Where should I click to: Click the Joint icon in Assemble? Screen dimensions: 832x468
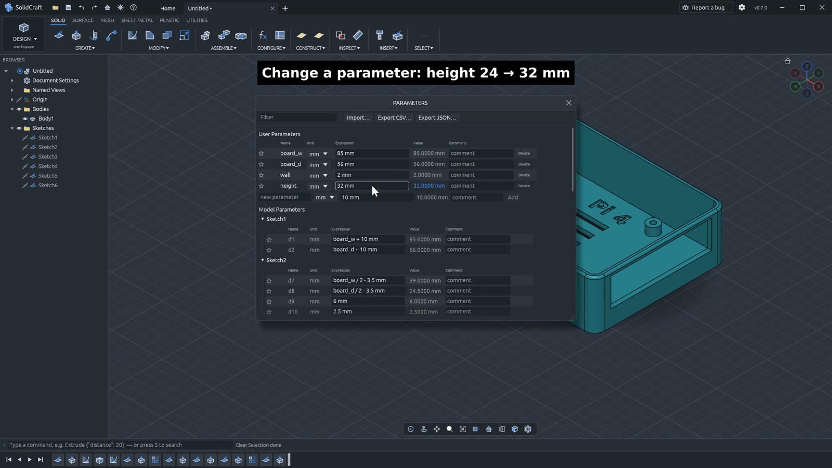click(x=224, y=35)
